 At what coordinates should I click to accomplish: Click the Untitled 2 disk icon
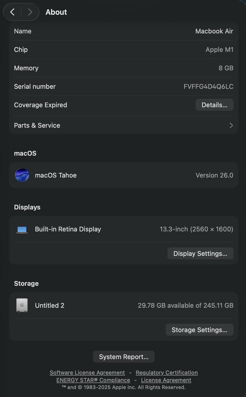(x=22, y=305)
